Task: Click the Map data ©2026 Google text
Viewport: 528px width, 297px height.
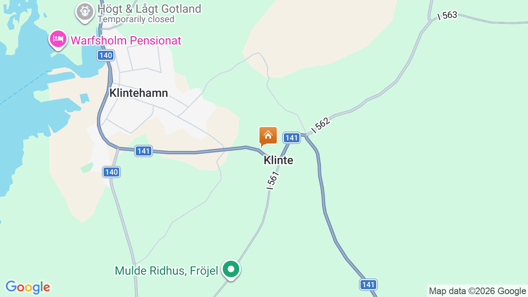Action: pyautogui.click(x=478, y=291)
